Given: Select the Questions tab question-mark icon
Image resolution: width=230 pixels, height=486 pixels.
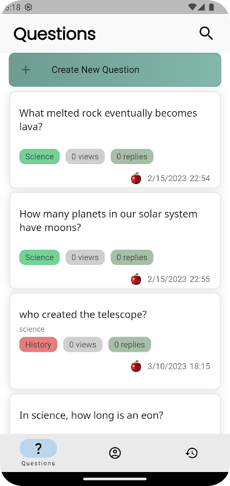Looking at the screenshot, I should pyautogui.click(x=38, y=448).
